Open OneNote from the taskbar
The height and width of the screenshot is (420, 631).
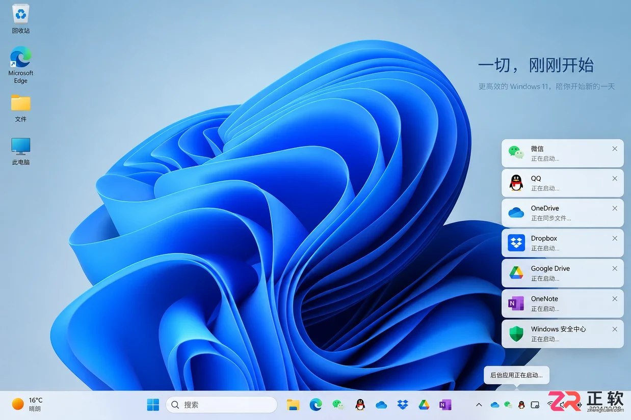445,405
